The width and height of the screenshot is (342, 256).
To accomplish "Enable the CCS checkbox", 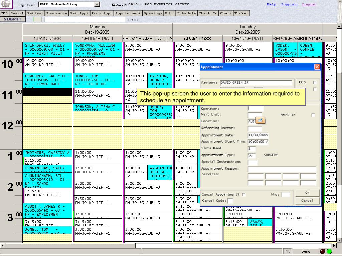I will click(315, 82).
